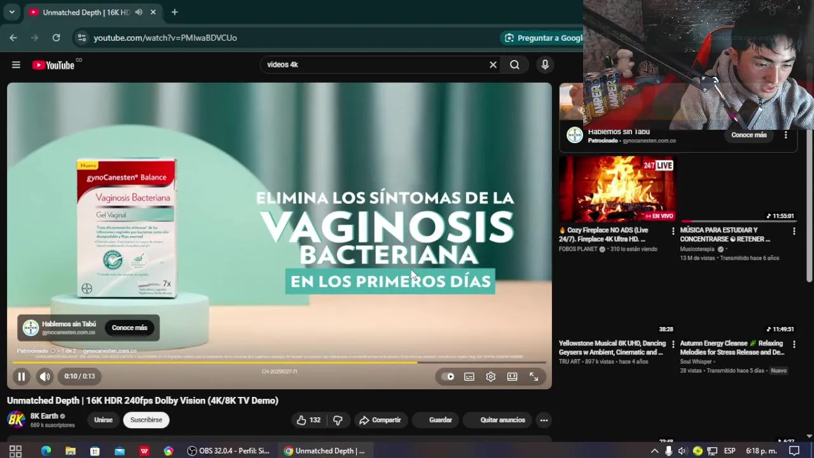The width and height of the screenshot is (814, 458).
Task: Switch to OBS 32.0.4 taskbar window
Action: [x=230, y=450]
